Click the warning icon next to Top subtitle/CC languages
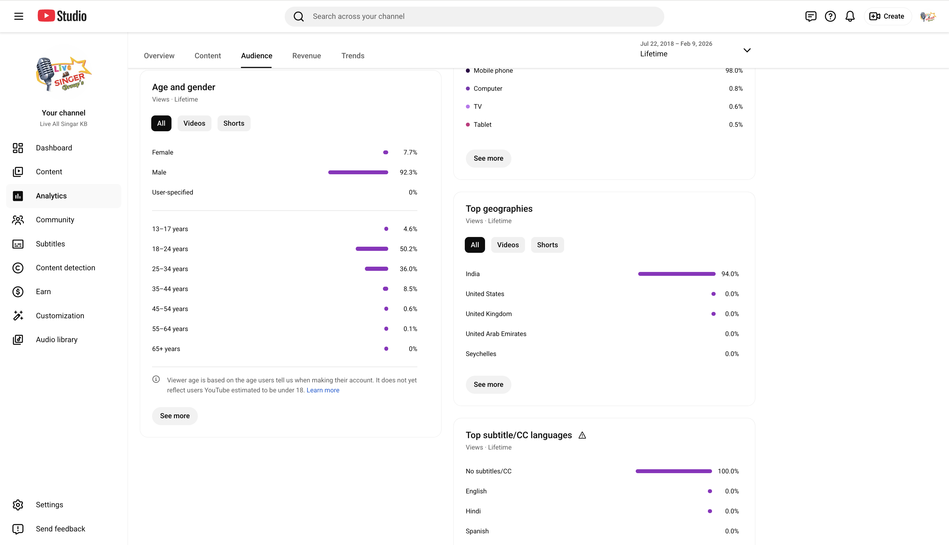The width and height of the screenshot is (949, 545). (x=582, y=435)
